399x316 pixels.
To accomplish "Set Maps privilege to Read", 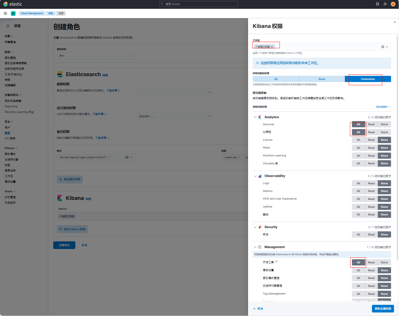I will [371, 148].
